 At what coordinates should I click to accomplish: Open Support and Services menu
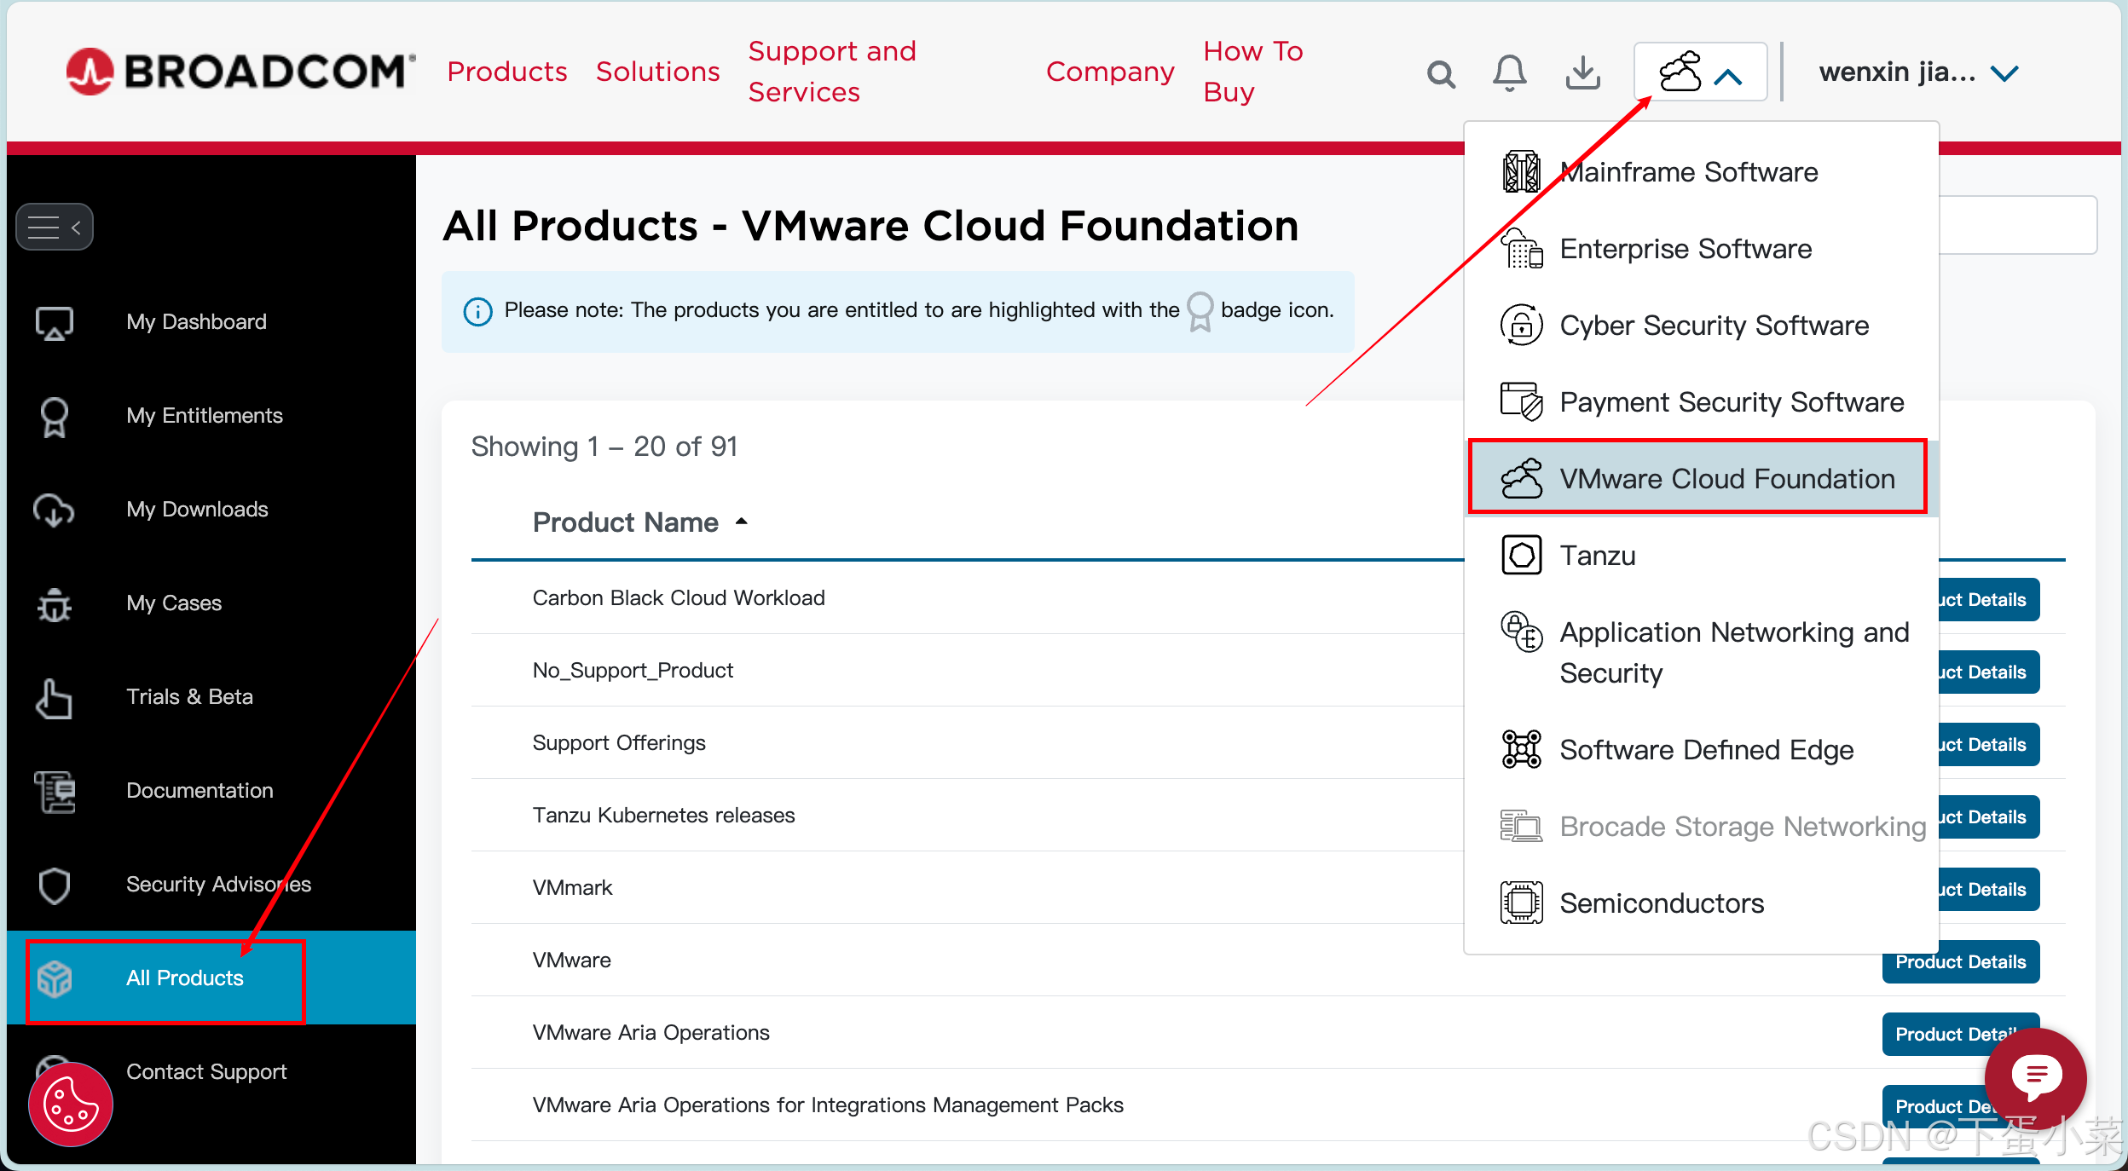tap(832, 72)
